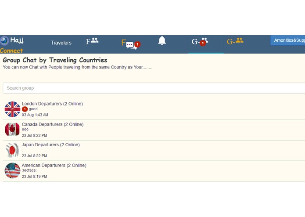Open the Travelers menu item
Screen dimensions: 305x217
(61, 43)
